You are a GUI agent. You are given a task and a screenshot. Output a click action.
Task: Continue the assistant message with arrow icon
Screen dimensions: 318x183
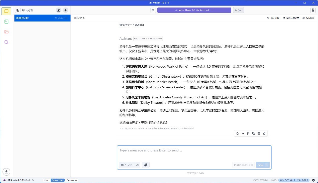click(243, 133)
